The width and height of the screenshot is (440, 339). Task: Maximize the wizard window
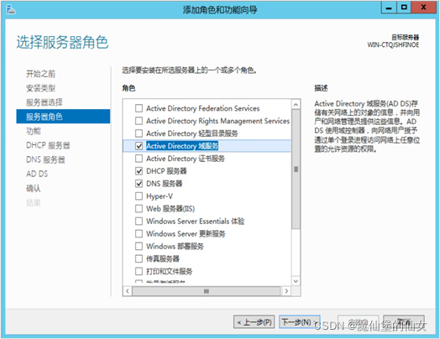click(x=404, y=8)
